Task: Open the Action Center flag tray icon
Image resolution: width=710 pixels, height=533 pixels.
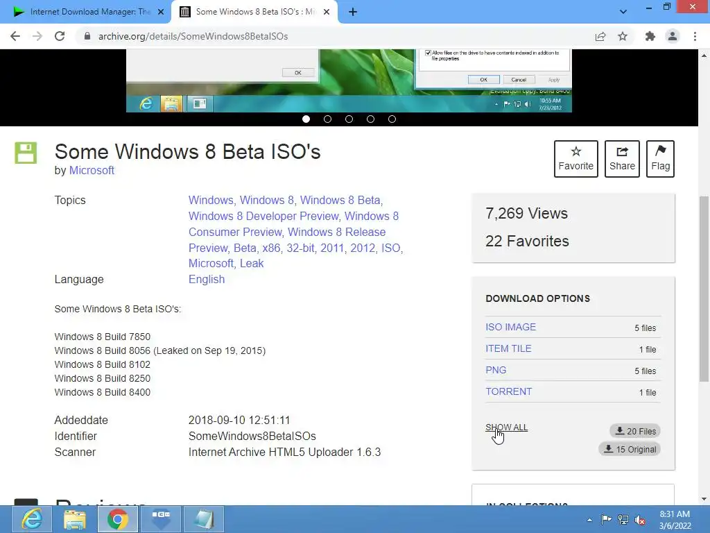Action: (x=606, y=520)
